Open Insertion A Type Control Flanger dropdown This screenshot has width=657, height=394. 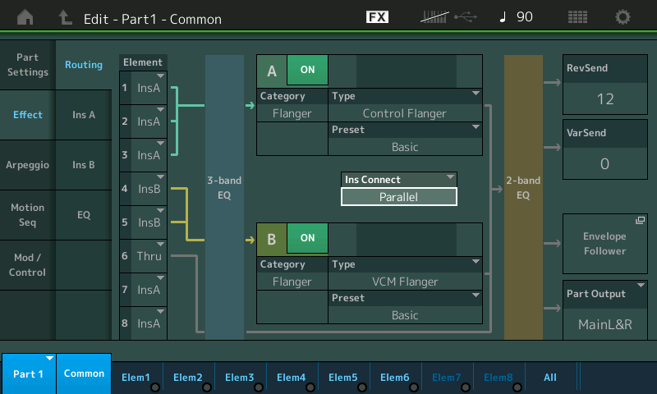click(405, 105)
